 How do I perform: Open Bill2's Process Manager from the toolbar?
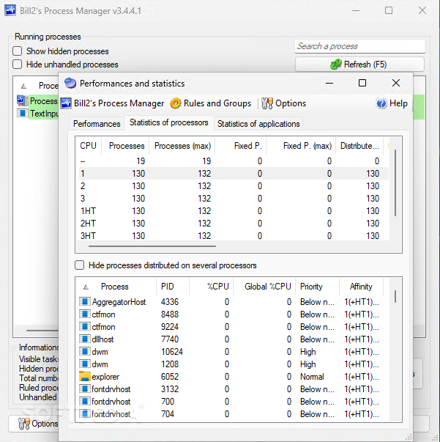tap(113, 103)
